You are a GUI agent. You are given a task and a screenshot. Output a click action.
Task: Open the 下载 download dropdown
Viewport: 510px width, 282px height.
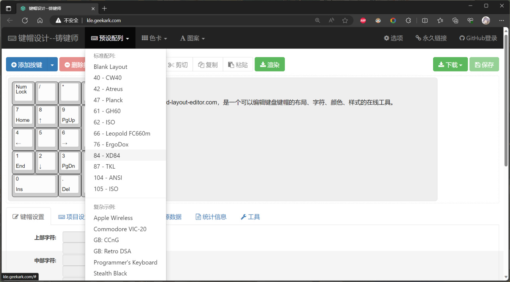click(450, 64)
